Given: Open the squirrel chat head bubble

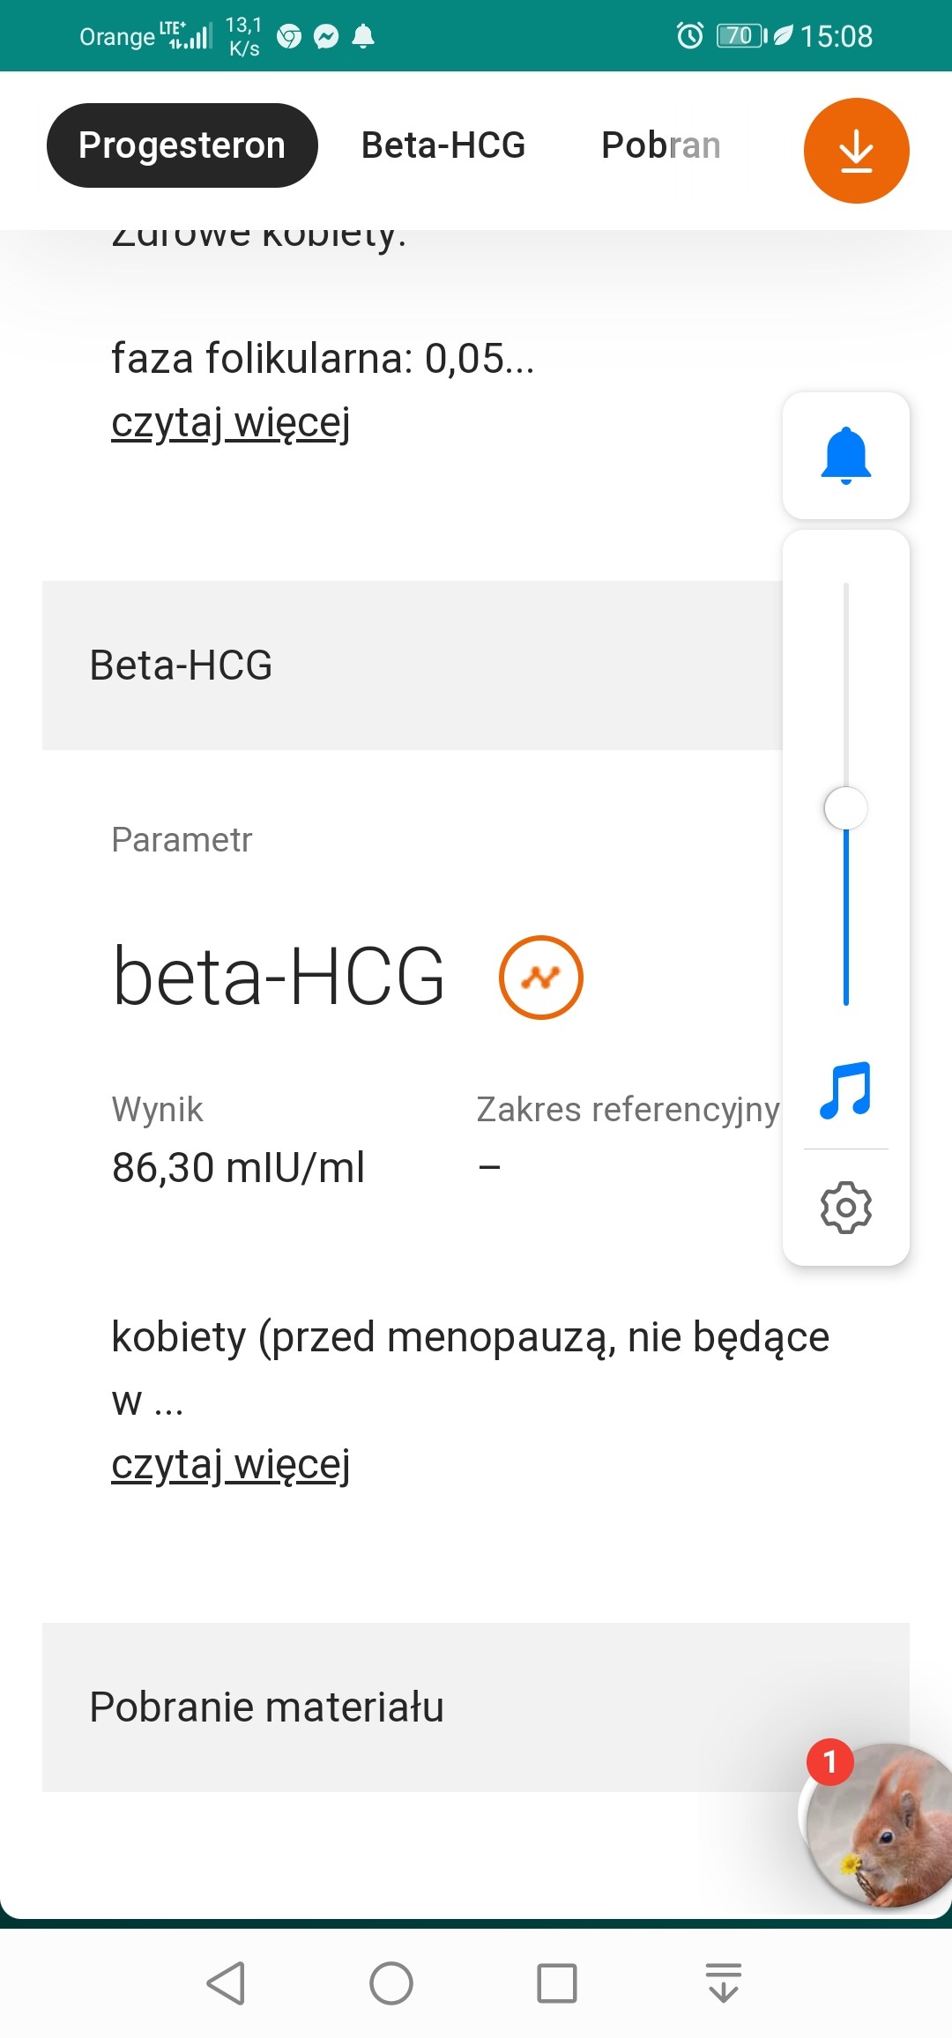Looking at the screenshot, I should pos(881,1825).
